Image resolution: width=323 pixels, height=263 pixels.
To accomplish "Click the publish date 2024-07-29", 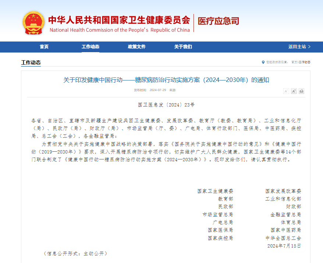I will (x=158, y=90).
